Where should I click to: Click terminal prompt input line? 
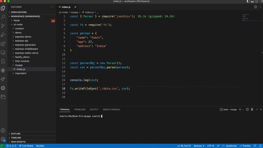[x=81, y=116]
